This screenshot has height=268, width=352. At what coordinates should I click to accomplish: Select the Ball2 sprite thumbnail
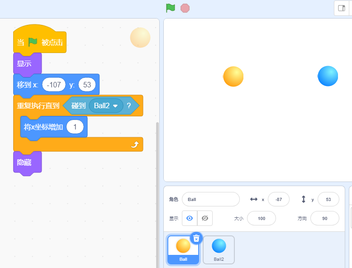(x=219, y=250)
